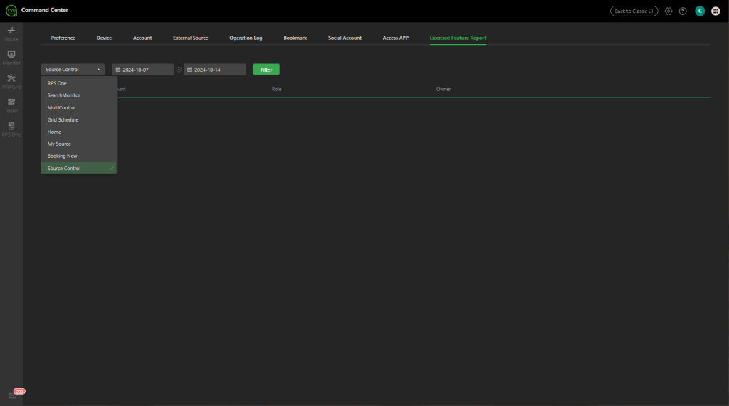Click the end date field 2024-10-14
The height and width of the screenshot is (406, 729).
click(x=215, y=70)
